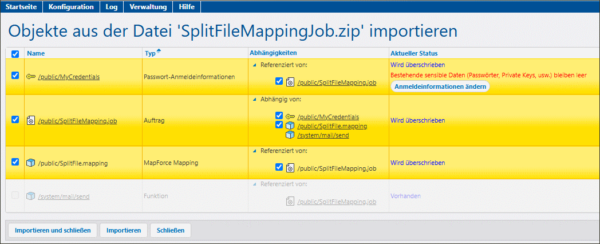
Task: Collapse 'Referenziert von' in MyCredentials row
Action: tap(255, 65)
